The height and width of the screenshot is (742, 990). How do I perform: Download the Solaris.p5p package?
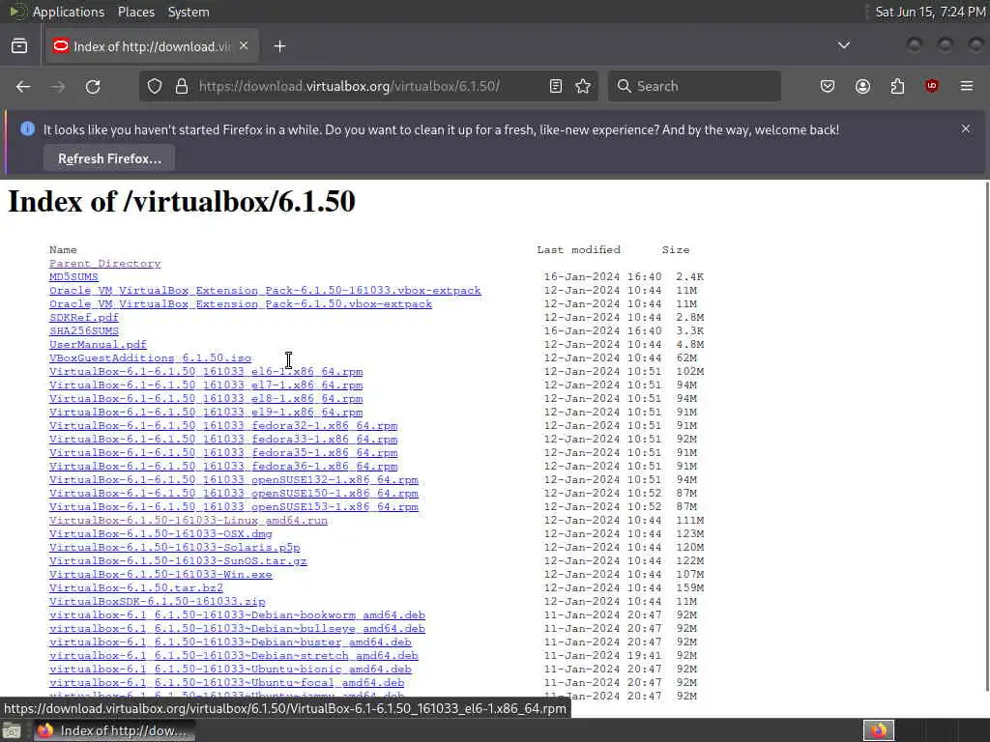174,547
